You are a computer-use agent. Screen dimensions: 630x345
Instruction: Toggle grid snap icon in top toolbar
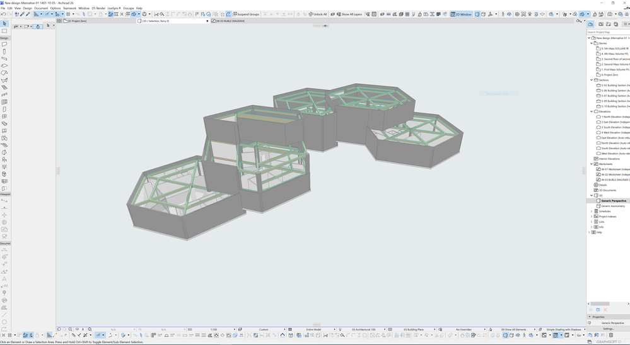[68, 14]
